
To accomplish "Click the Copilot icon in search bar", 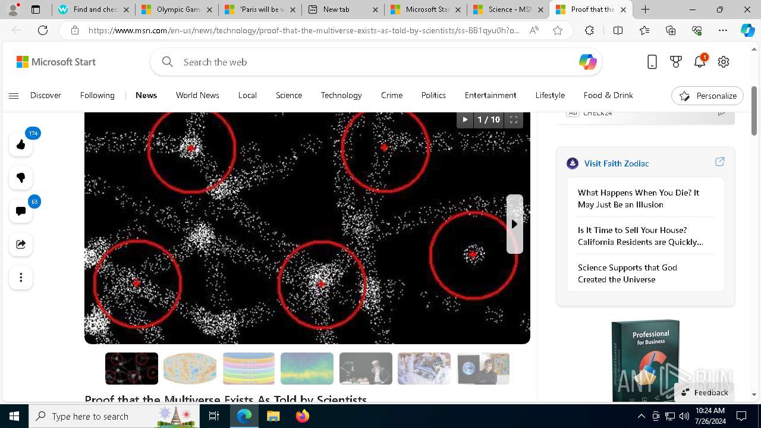I will coord(587,62).
